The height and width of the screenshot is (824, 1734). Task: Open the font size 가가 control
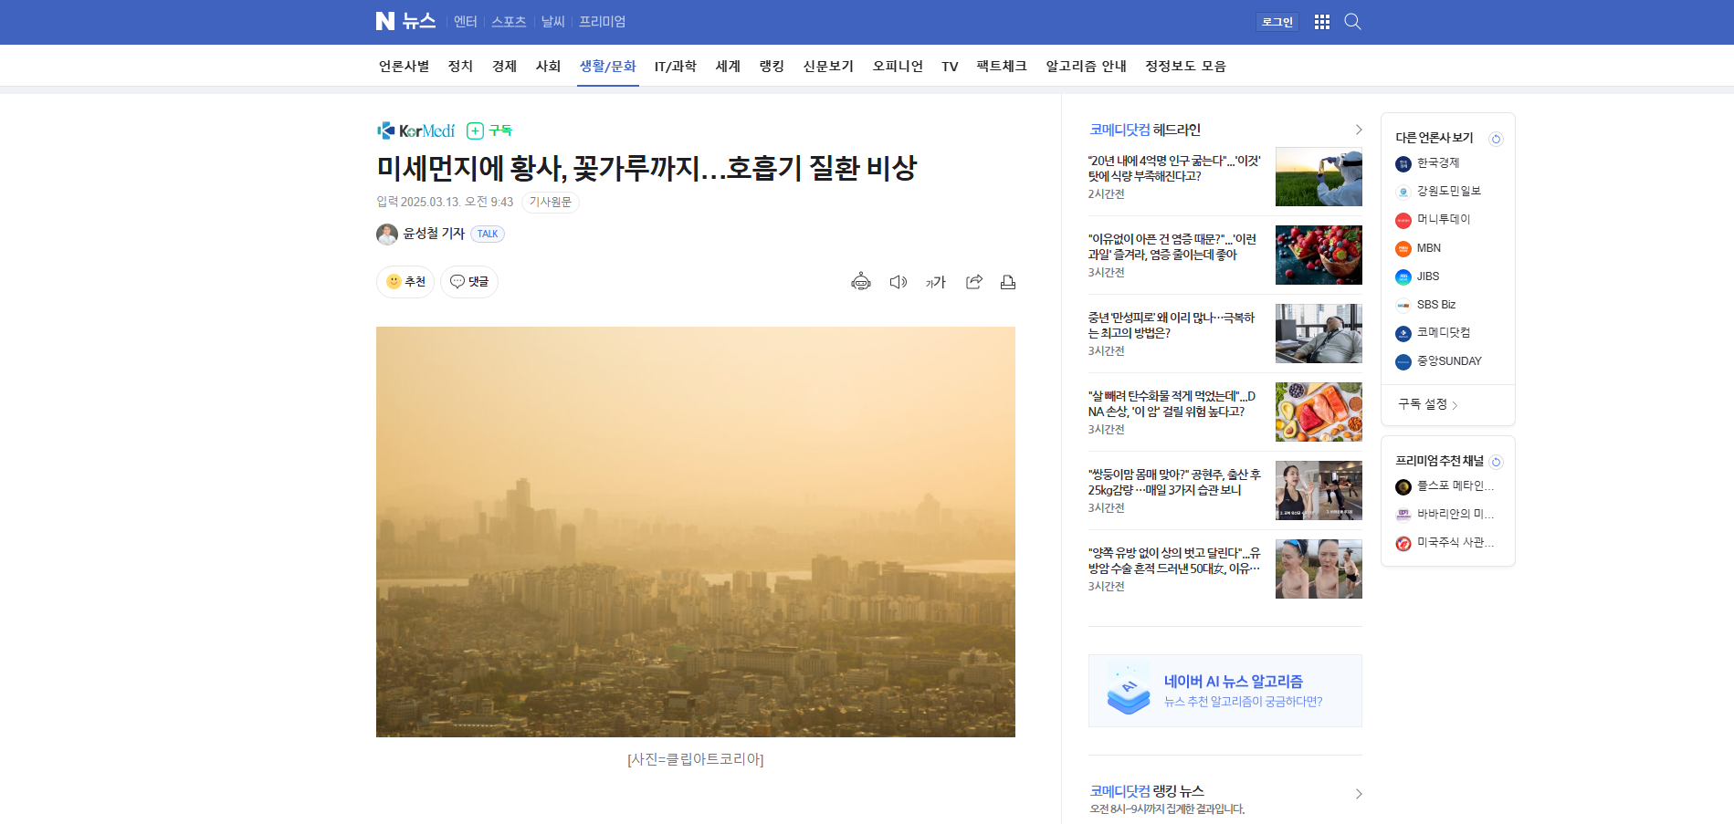pyautogui.click(x=935, y=282)
